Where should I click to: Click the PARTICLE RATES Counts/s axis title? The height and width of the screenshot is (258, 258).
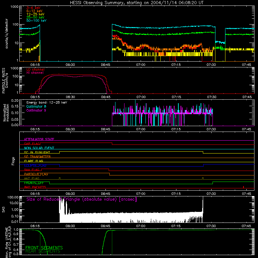(5, 80)
